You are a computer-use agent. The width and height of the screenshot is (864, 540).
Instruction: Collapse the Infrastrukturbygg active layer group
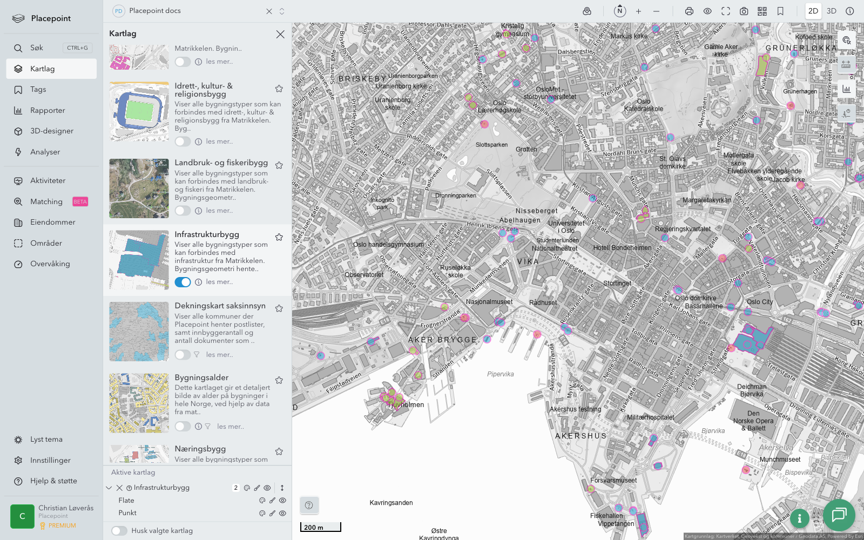pyautogui.click(x=109, y=488)
